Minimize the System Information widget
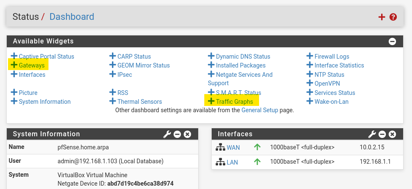412x189 pixels. pyautogui.click(x=177, y=135)
